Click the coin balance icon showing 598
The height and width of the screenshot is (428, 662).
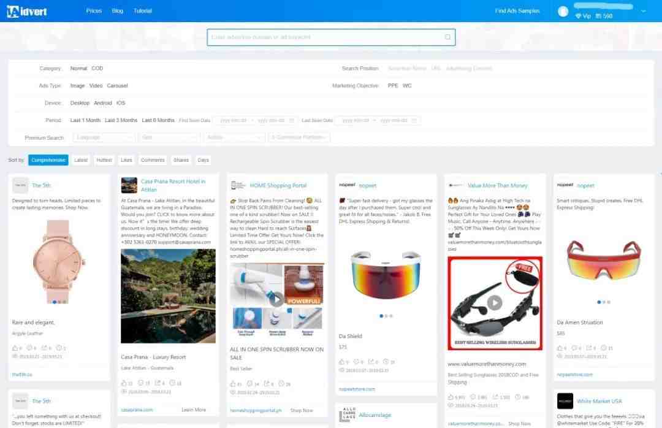[598, 16]
